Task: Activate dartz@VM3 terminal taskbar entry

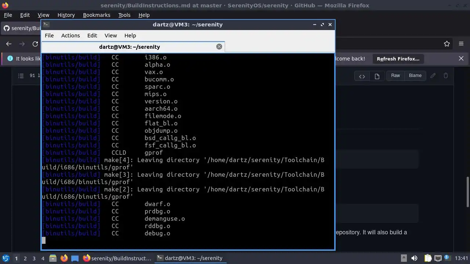Action: [190, 258]
